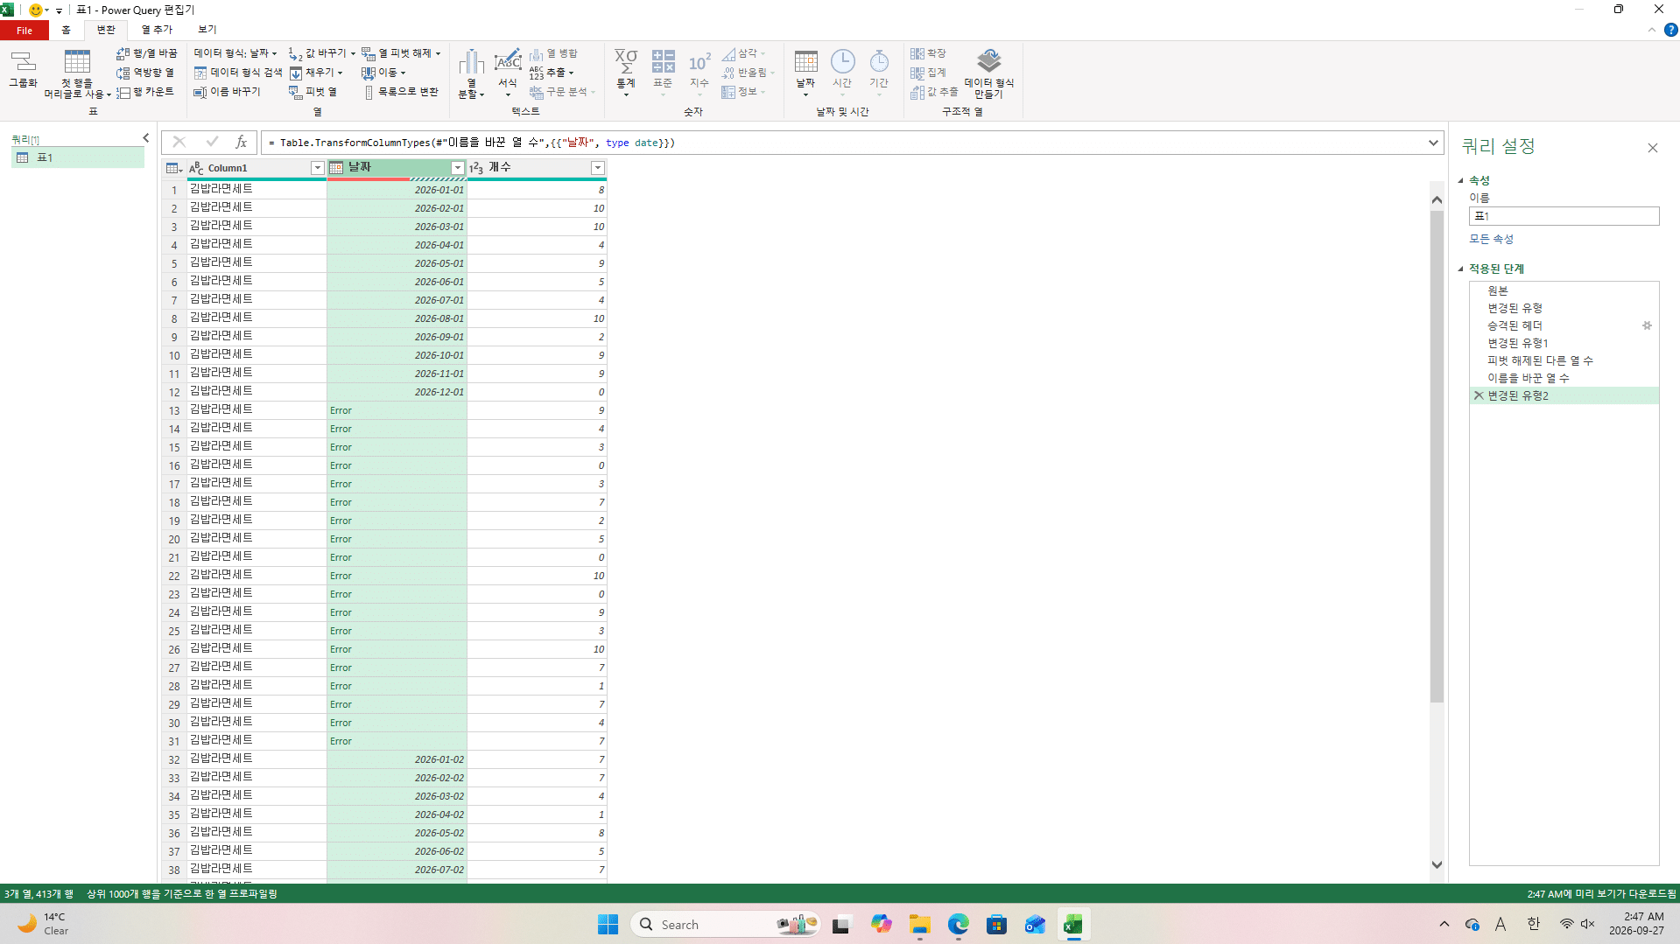Screen dimensions: 1680x944
Task: Click the vertical scrollbar down arrow
Action: click(1437, 864)
